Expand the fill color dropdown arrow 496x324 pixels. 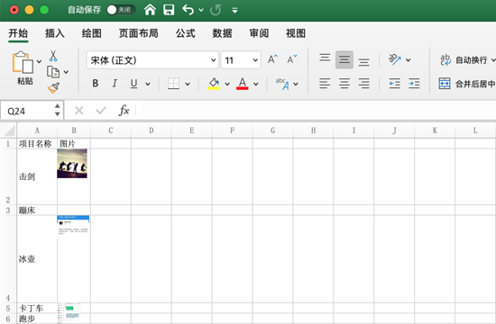point(227,84)
